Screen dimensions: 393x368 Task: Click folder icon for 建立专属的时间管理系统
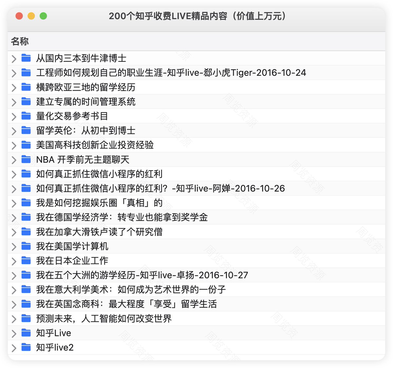pyautogui.click(x=26, y=101)
